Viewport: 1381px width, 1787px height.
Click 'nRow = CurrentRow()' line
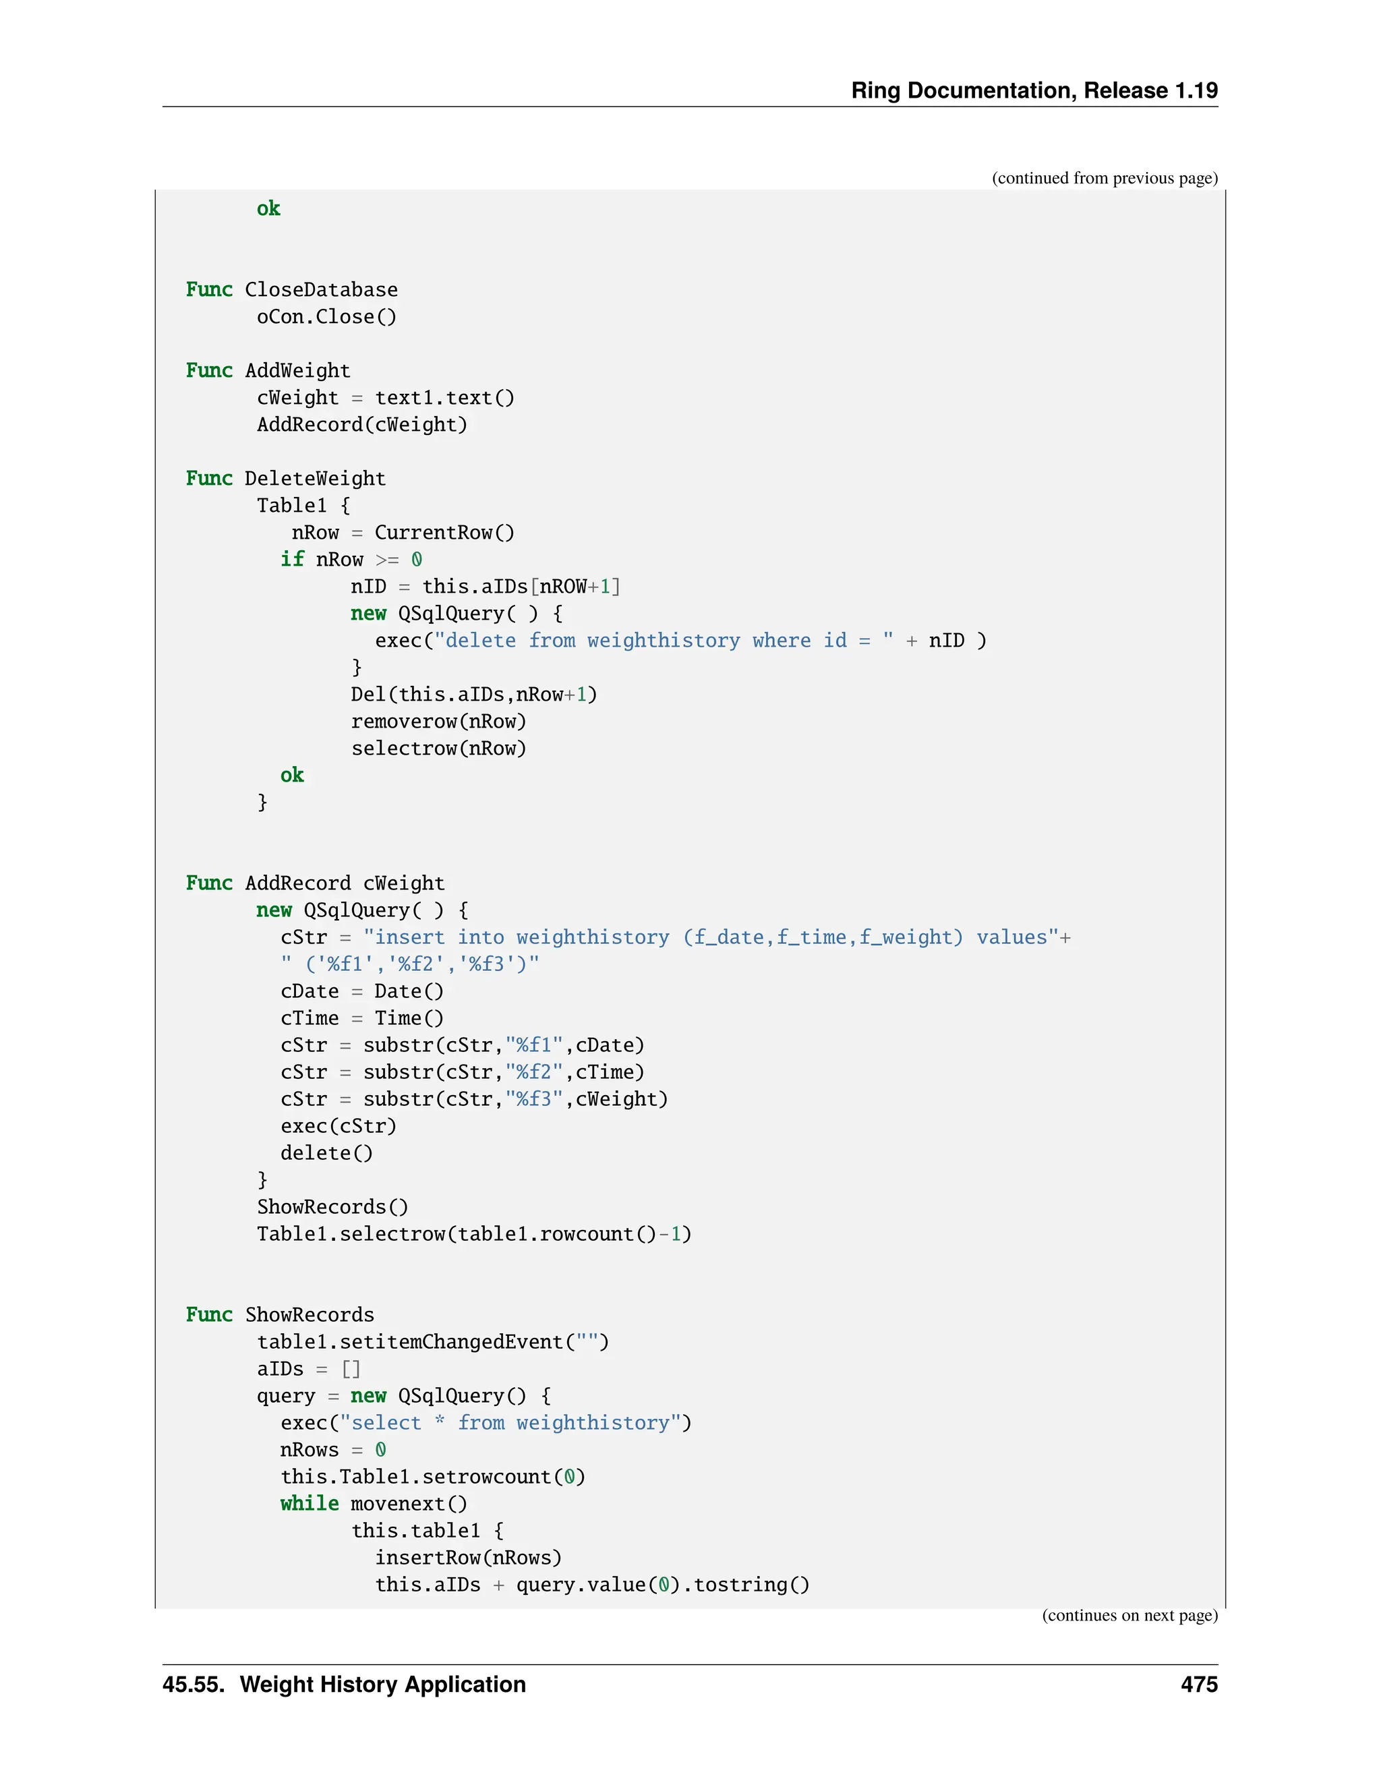[403, 533]
